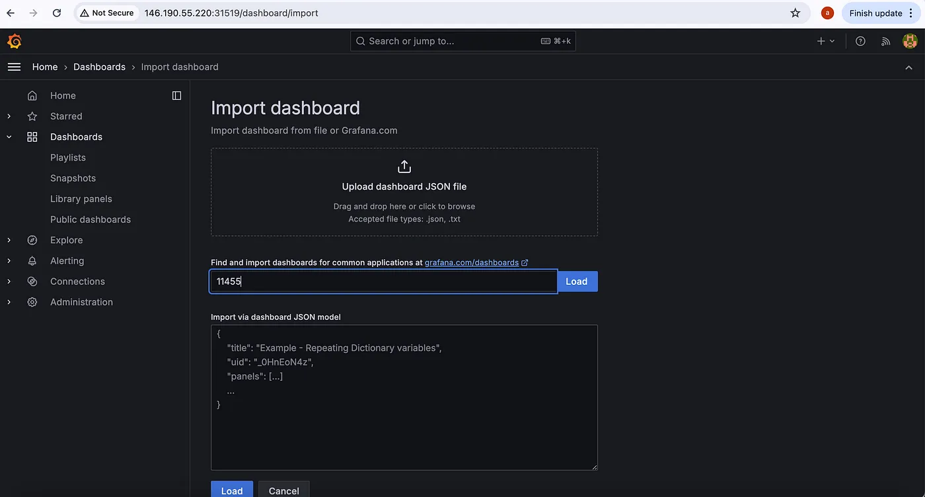Open Playlists in the sidebar
Screen dimensions: 925x497
pyautogui.click(x=68, y=157)
